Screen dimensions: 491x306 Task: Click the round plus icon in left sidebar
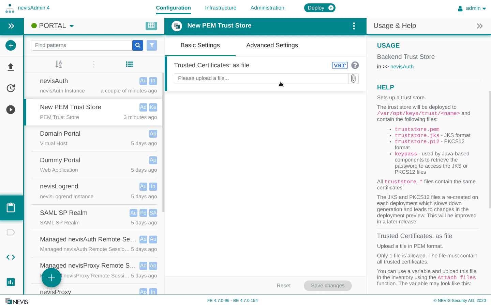11,46
